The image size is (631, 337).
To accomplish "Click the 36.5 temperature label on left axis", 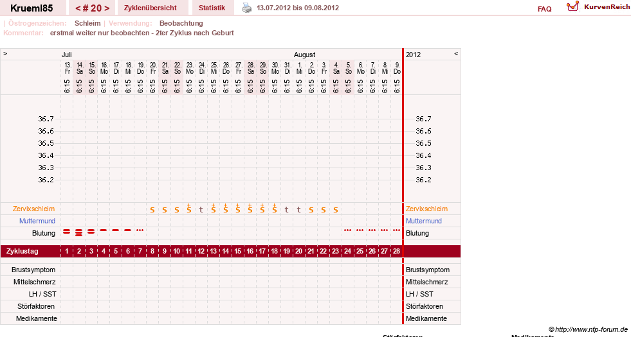I will (x=46, y=143).
